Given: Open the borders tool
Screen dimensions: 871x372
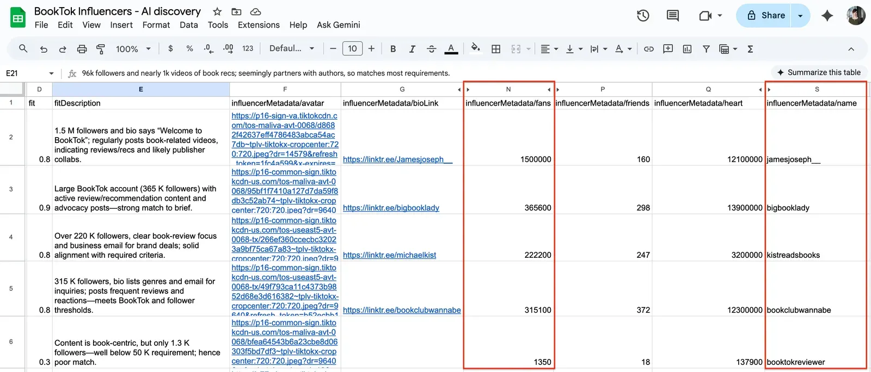Looking at the screenshot, I should 496,49.
